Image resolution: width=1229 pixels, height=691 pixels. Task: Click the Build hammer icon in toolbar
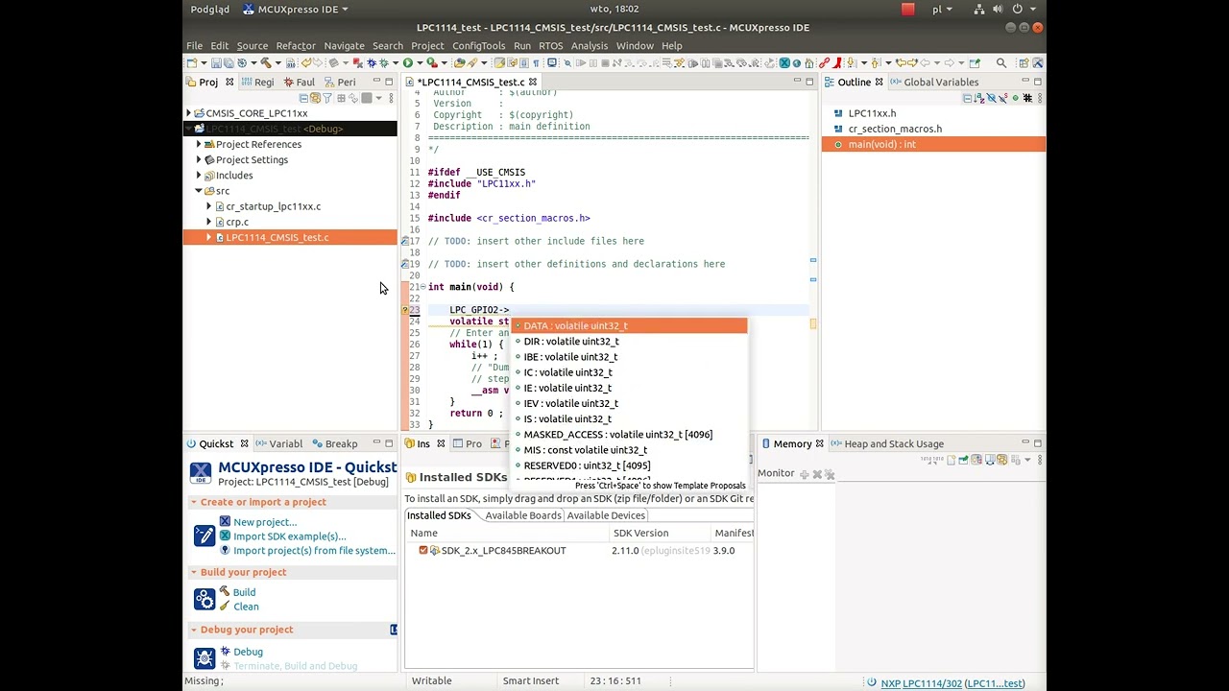point(265,63)
